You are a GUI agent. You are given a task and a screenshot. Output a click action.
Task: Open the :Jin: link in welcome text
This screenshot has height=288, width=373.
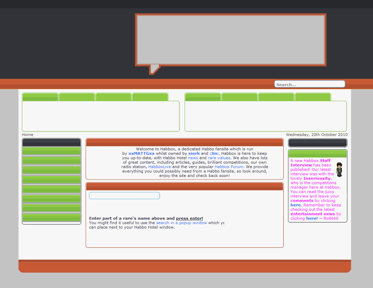[x=214, y=153]
